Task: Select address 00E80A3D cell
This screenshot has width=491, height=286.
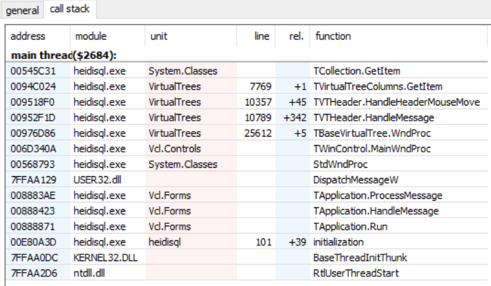Action: coord(33,242)
